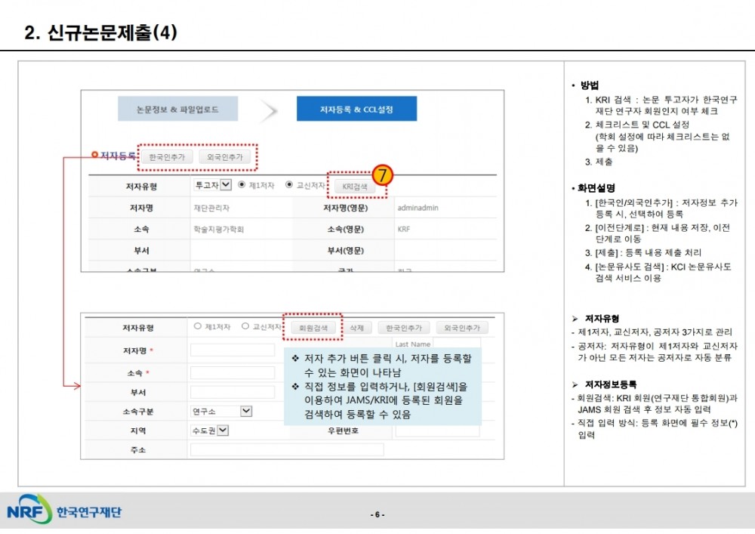Select 교신저자 radio in lower form
This screenshot has width=755, height=534.
pos(245,326)
